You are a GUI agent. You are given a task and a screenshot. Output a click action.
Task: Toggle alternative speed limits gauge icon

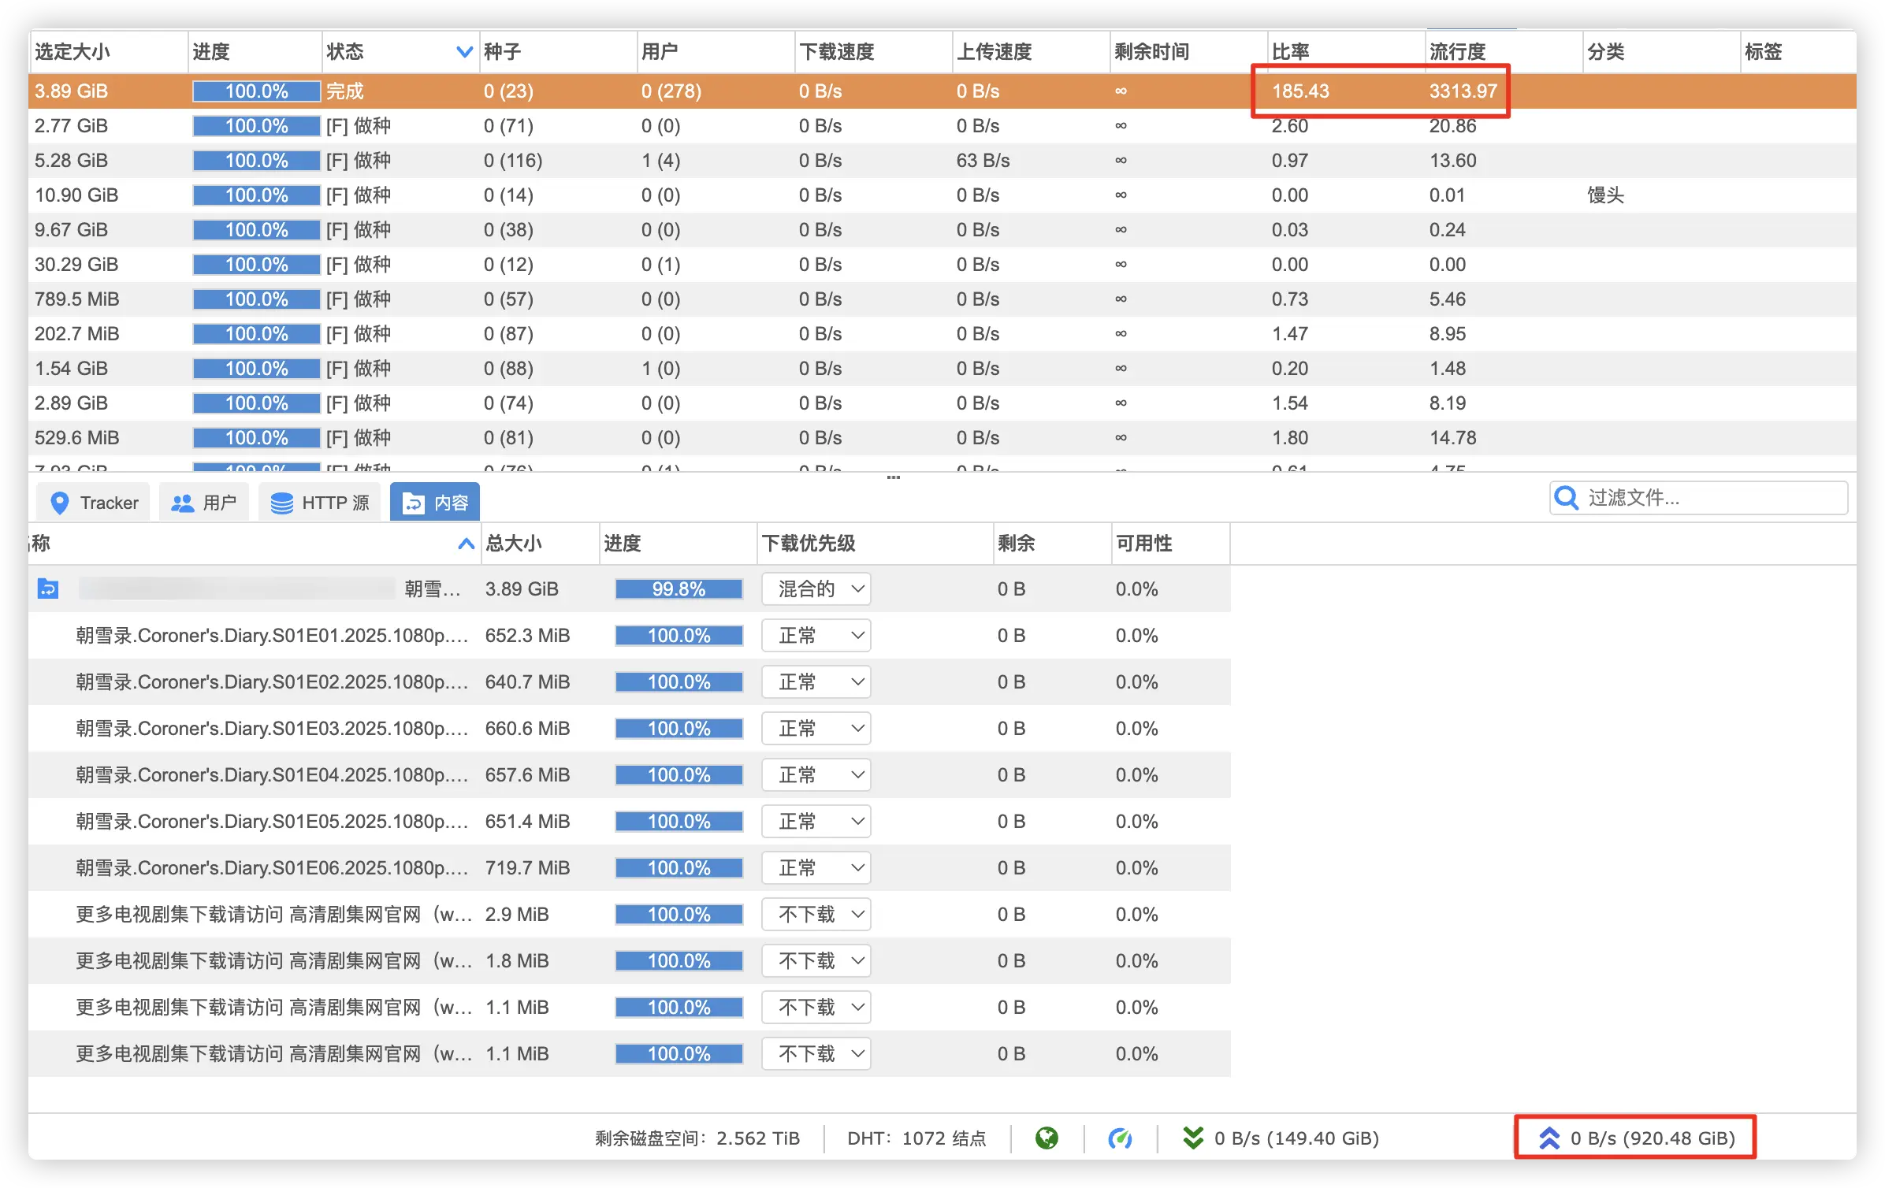1120,1138
